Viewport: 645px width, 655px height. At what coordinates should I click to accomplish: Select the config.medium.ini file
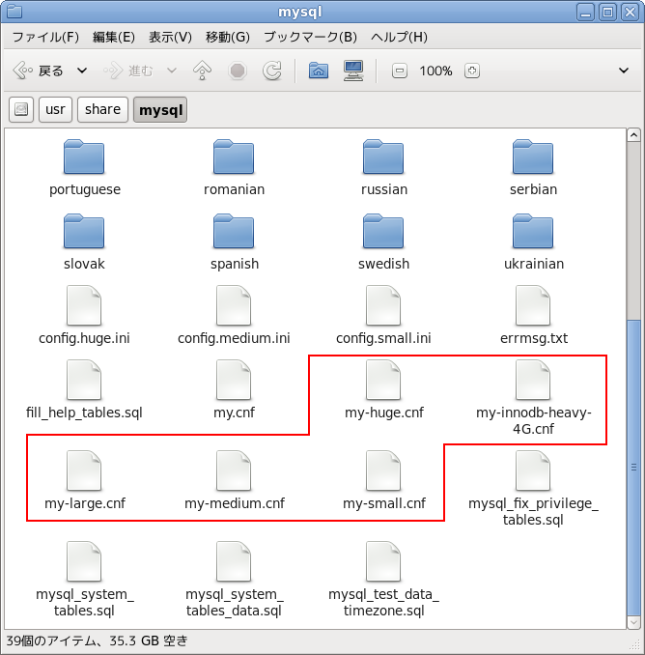pos(234,316)
